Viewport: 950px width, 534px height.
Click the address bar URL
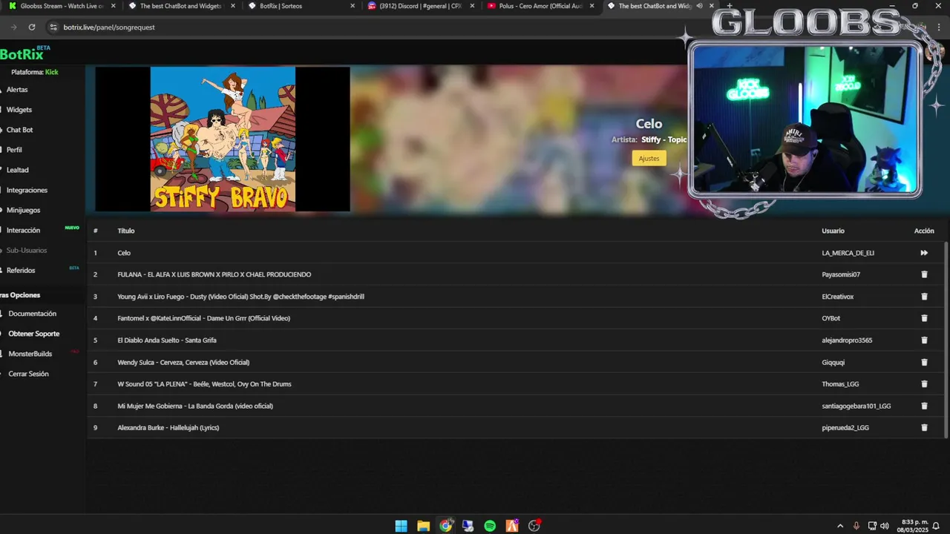point(108,27)
